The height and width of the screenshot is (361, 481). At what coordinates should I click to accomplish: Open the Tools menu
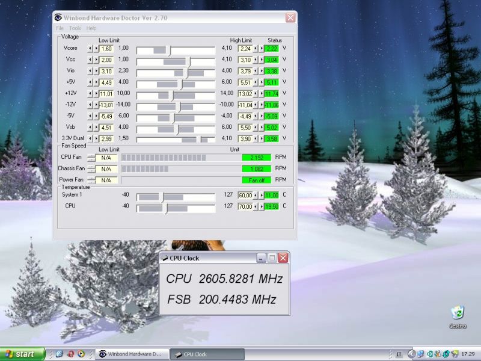click(x=75, y=28)
